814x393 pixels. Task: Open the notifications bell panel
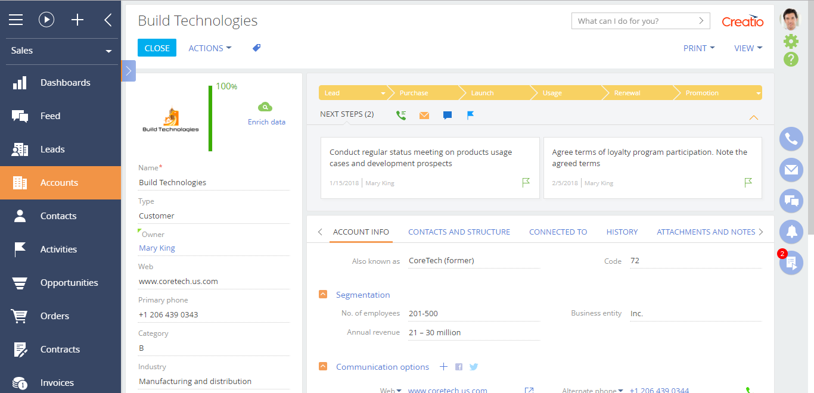(x=791, y=232)
